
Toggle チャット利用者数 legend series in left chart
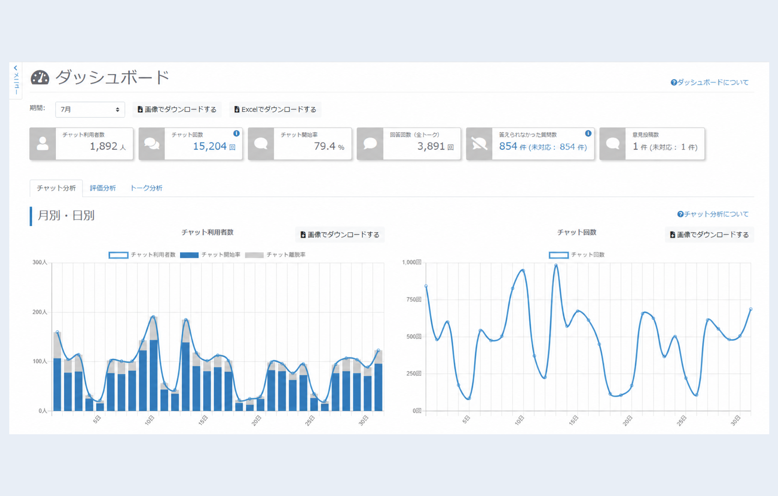pos(142,255)
